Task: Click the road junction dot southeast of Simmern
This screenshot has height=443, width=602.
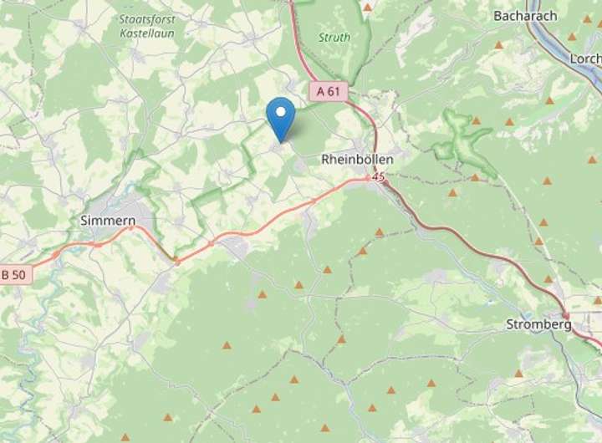Action: point(177,262)
